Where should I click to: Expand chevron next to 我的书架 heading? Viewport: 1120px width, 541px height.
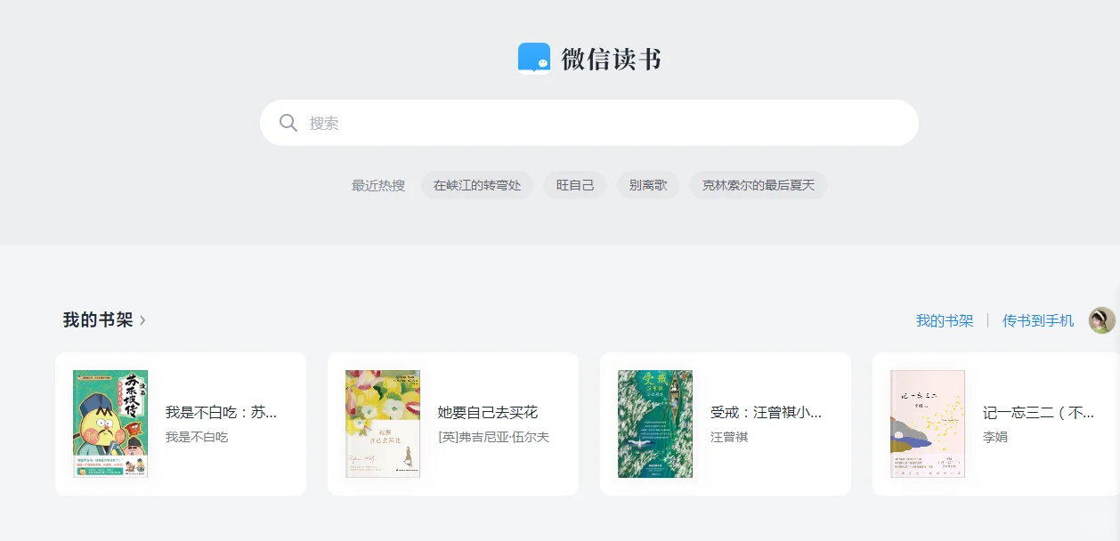tap(142, 320)
